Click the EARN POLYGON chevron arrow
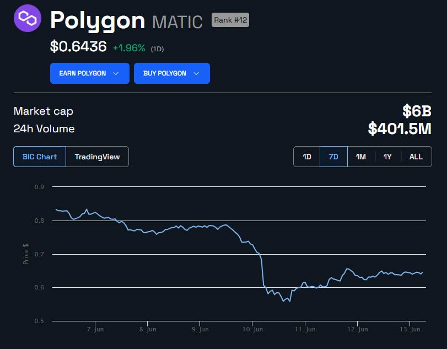The width and height of the screenshot is (447, 349). click(116, 73)
